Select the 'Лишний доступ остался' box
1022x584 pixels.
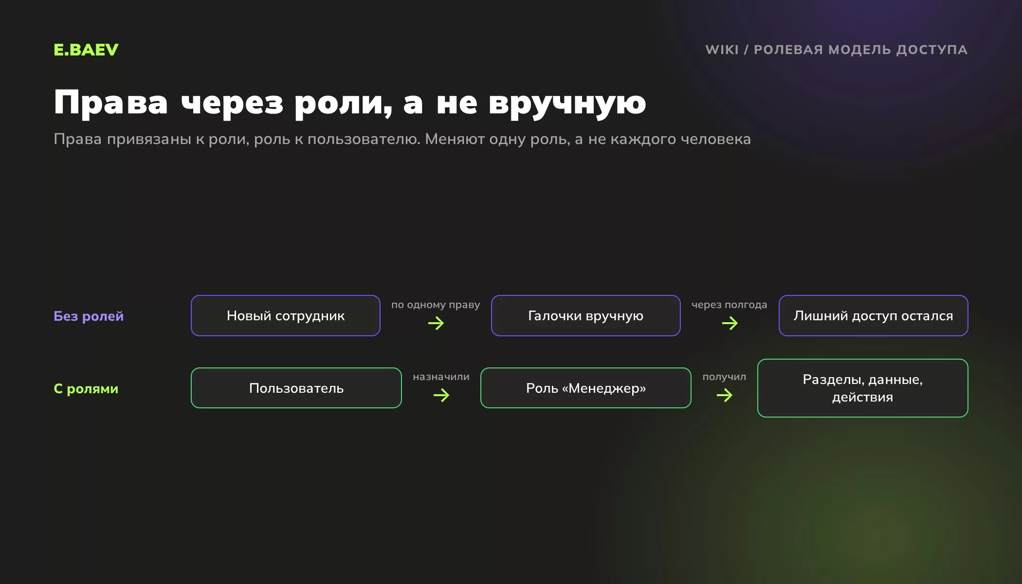click(873, 315)
